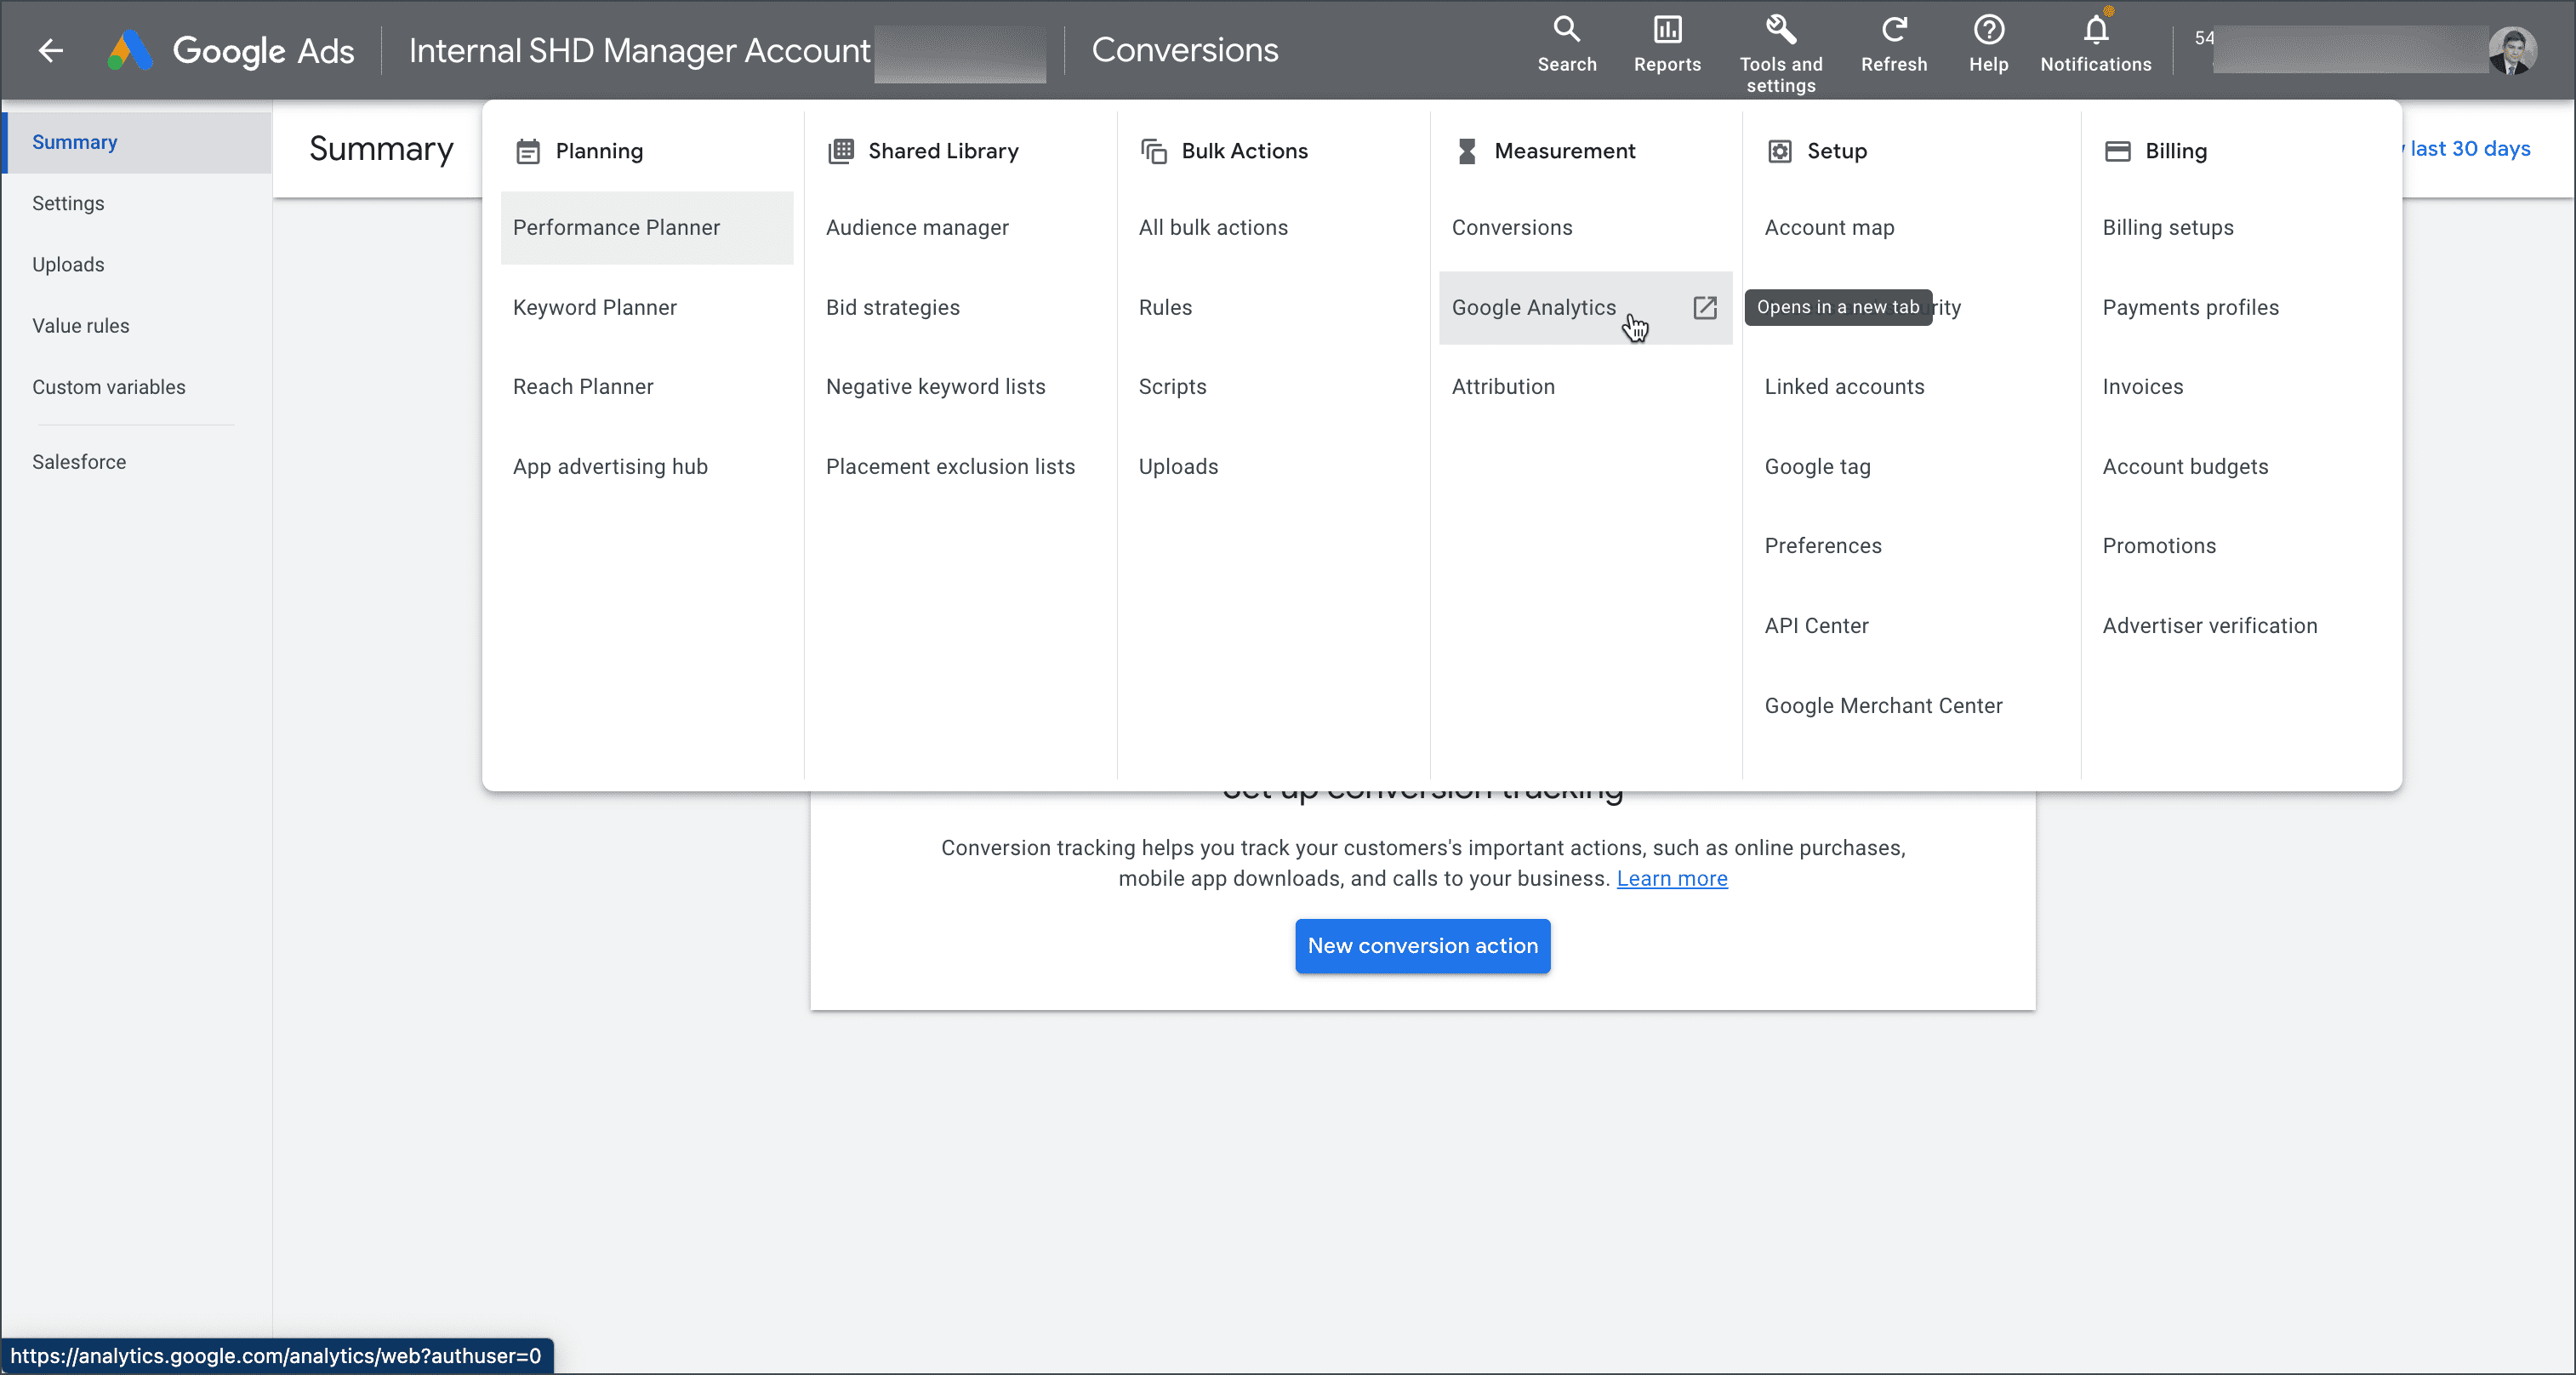
Task: Open Billing setups
Action: 2167,227
